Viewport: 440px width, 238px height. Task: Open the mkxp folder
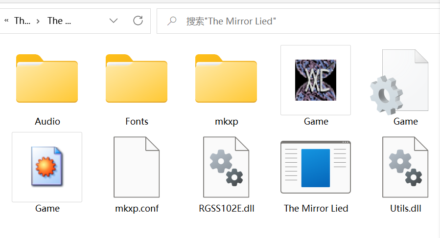226,79
